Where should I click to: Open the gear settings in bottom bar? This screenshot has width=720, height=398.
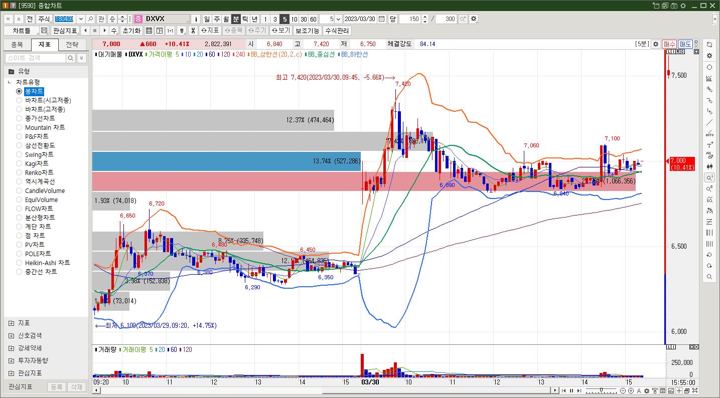pyautogui.click(x=647, y=390)
